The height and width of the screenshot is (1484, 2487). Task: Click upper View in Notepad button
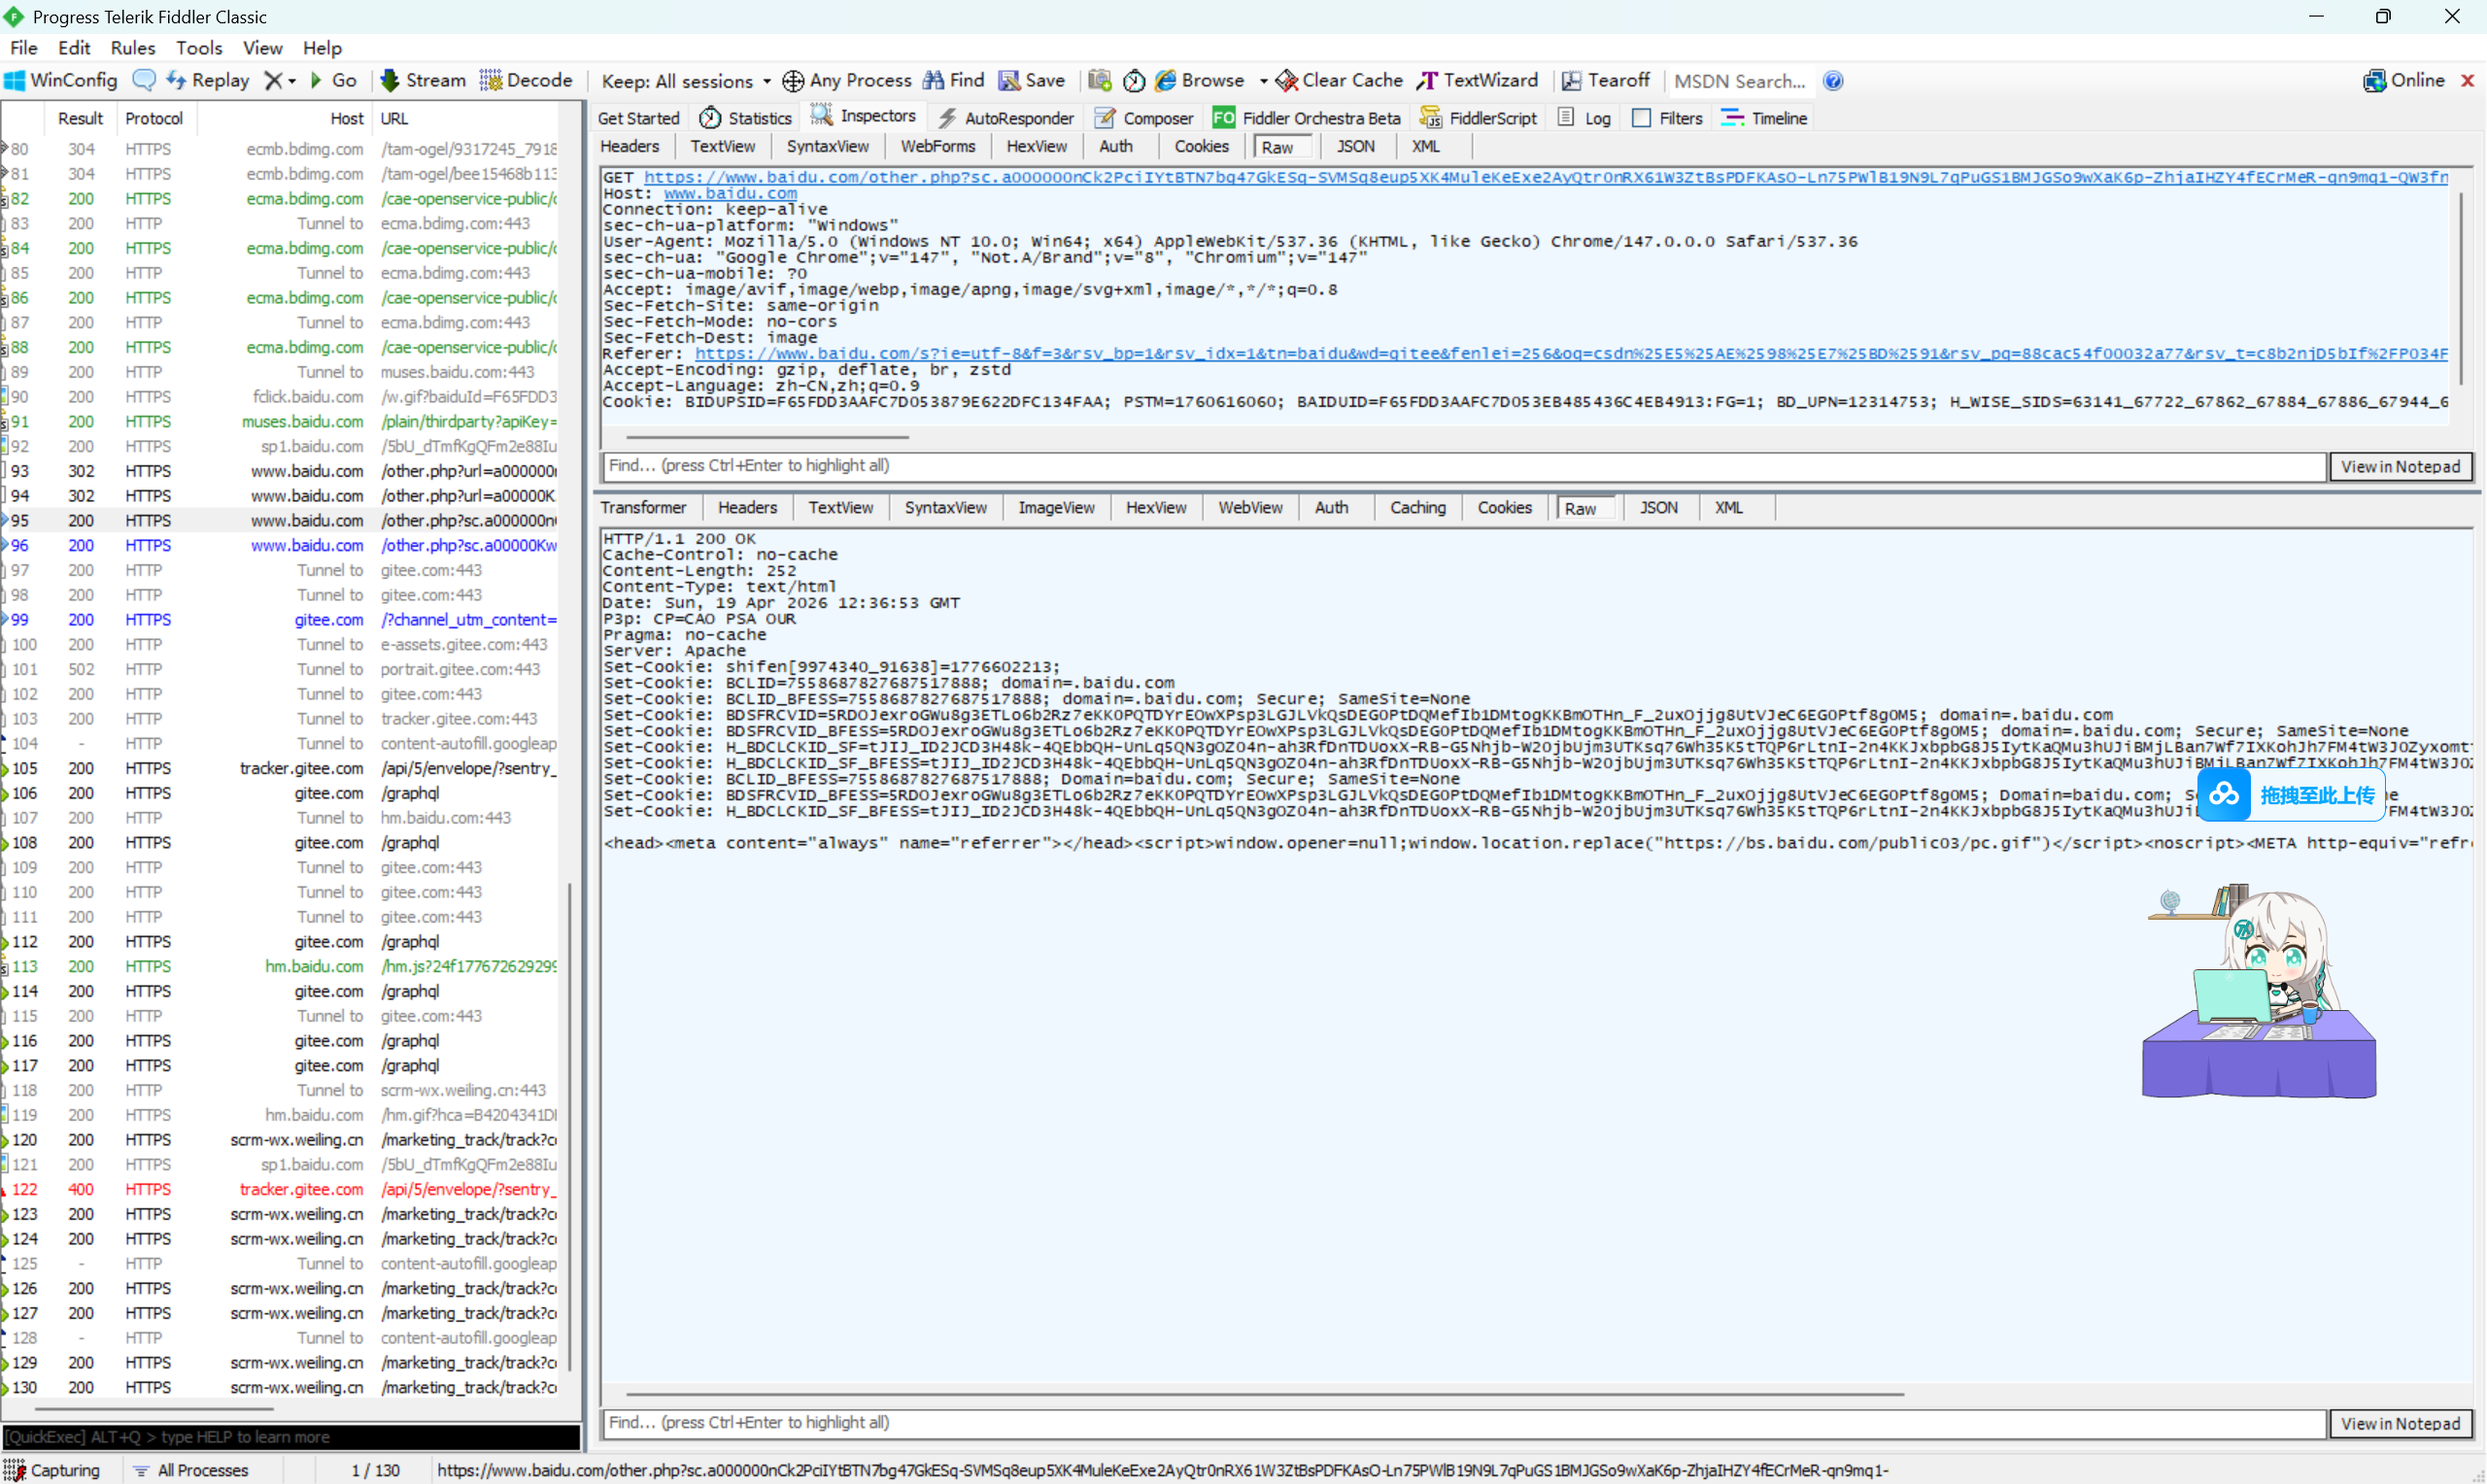[x=2400, y=466]
